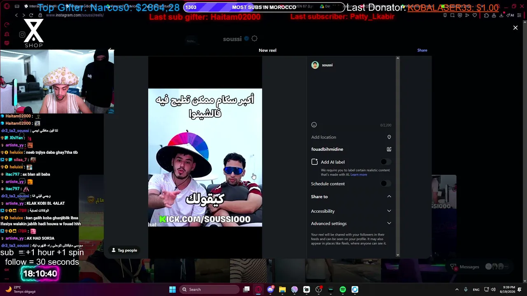
Task: Turn on the Schedule content toggle
Action: tap(385, 184)
